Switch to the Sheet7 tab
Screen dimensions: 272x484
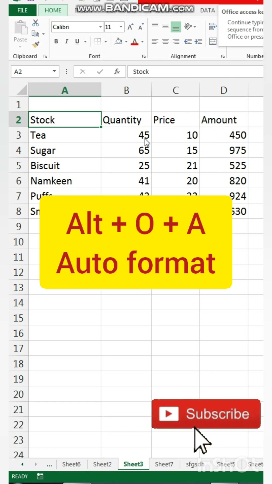[164, 464]
